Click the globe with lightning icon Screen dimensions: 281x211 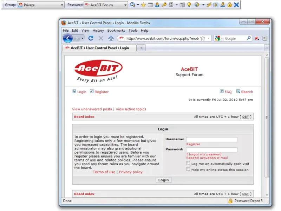click(x=197, y=5)
